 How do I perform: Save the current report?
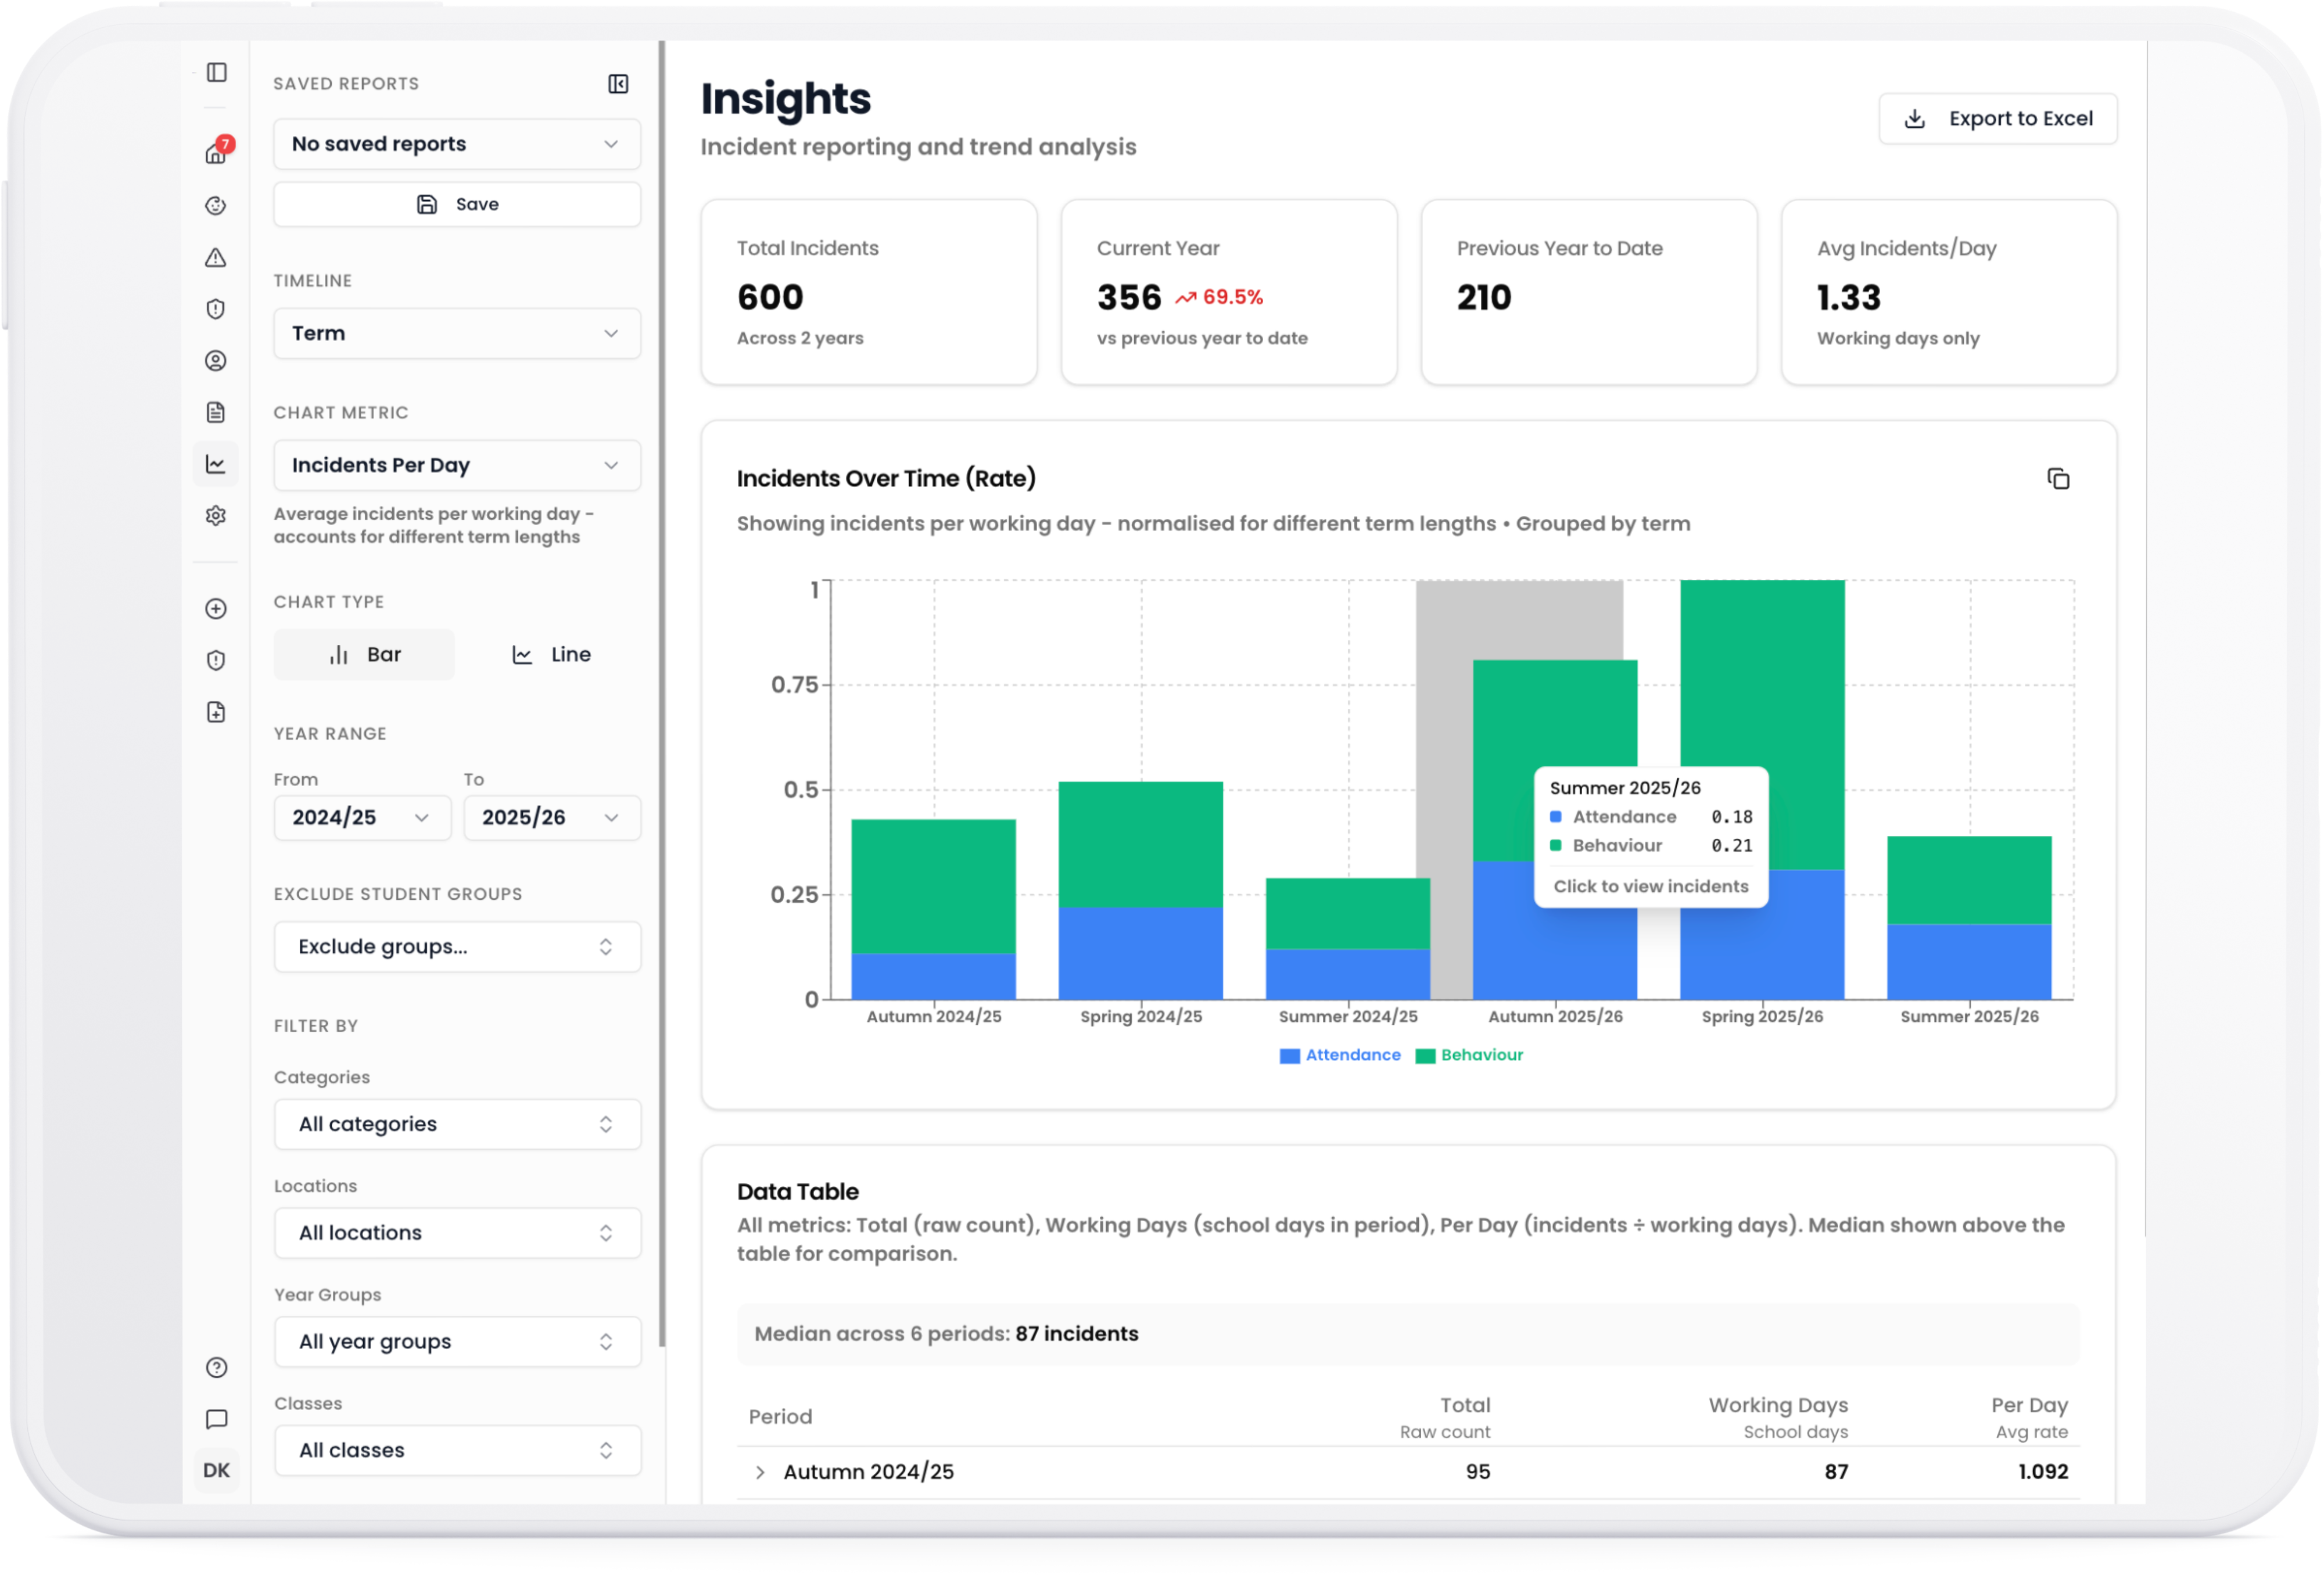click(x=457, y=204)
